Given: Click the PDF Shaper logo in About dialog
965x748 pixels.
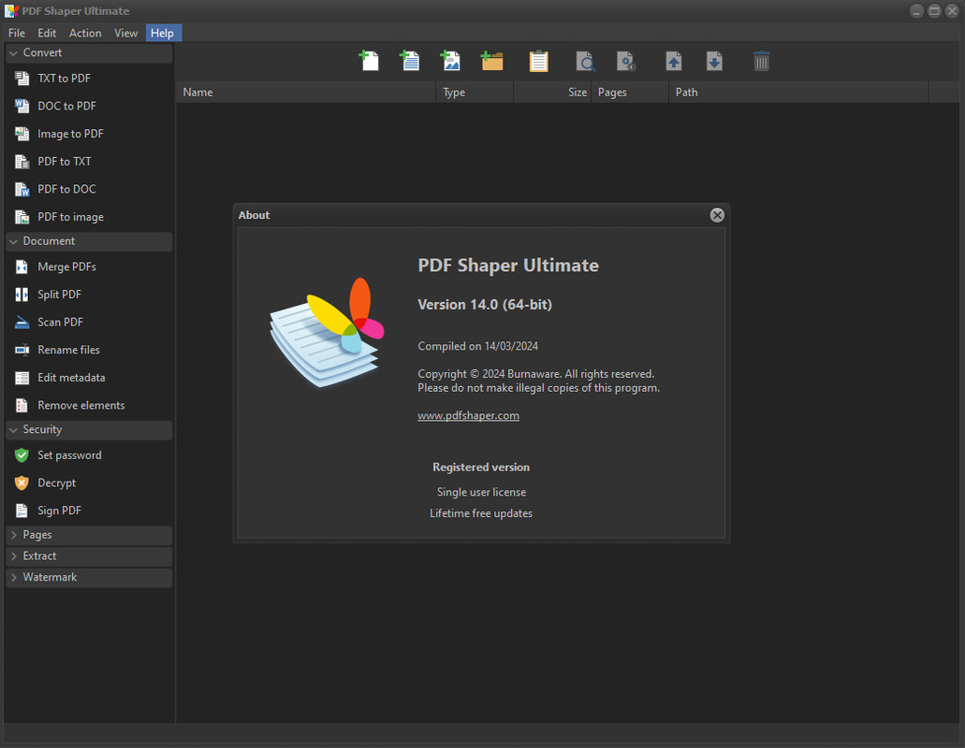Looking at the screenshot, I should pos(327,333).
